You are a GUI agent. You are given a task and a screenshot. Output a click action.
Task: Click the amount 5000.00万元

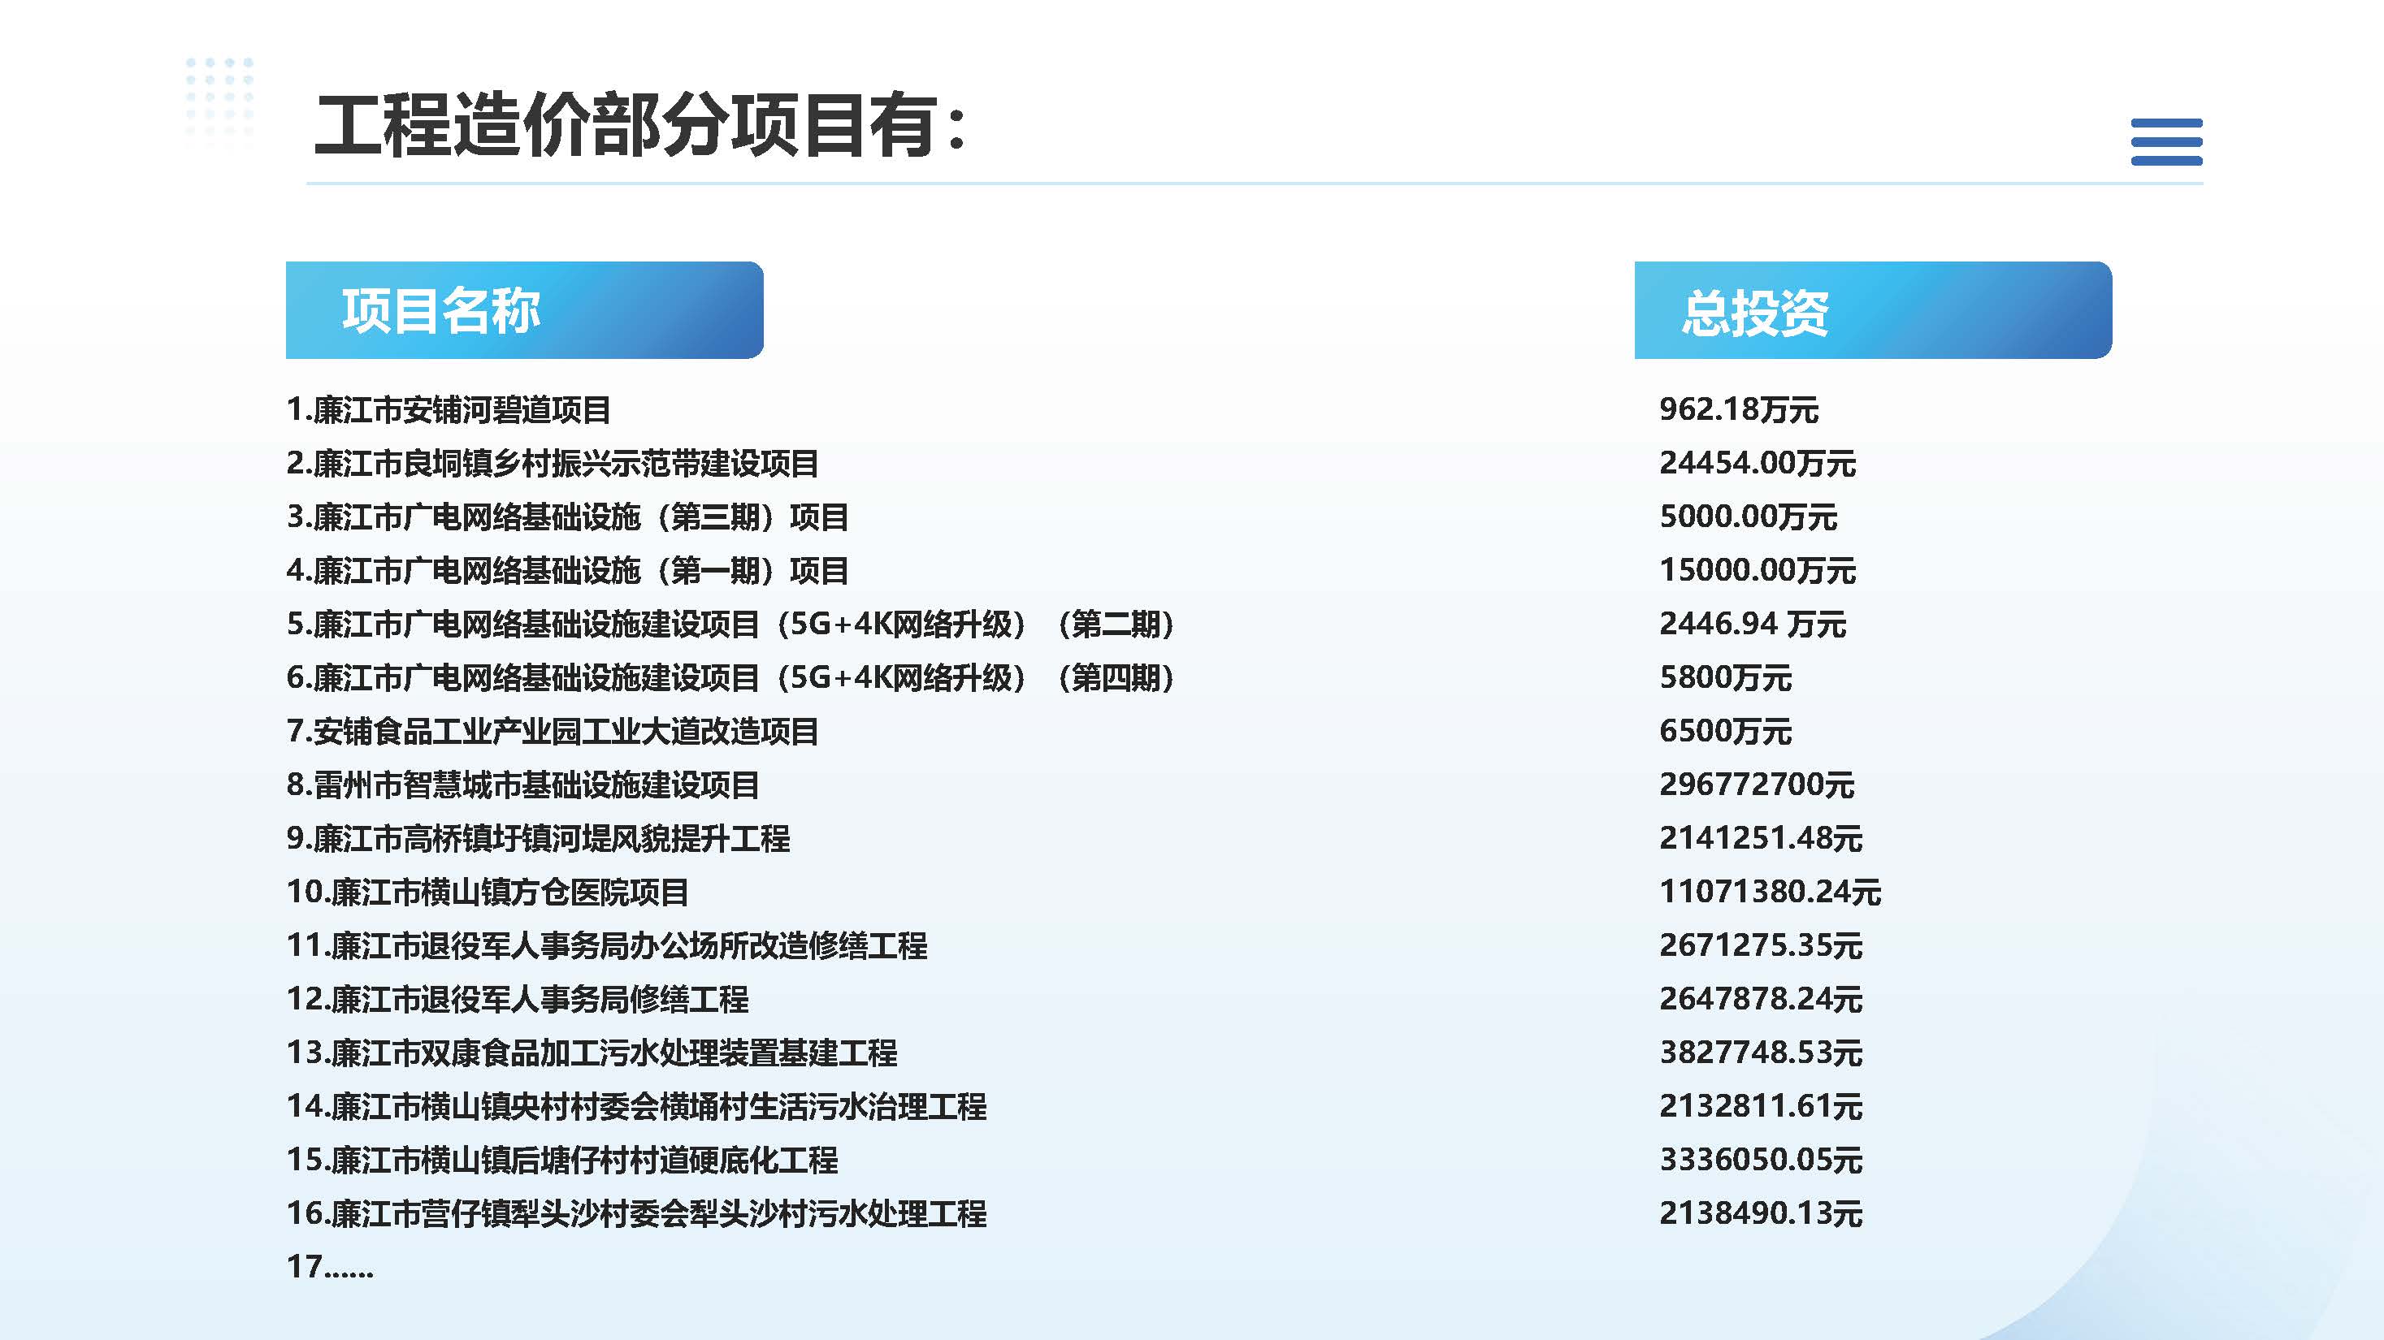click(x=1749, y=517)
